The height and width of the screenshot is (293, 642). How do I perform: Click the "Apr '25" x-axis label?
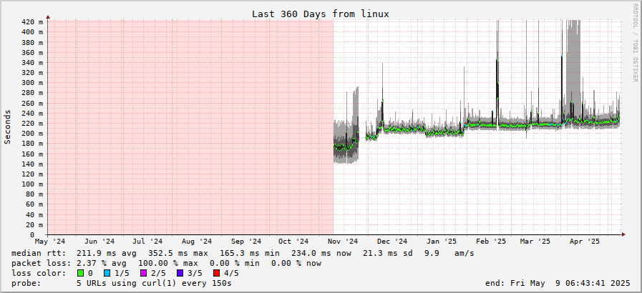tap(584, 242)
